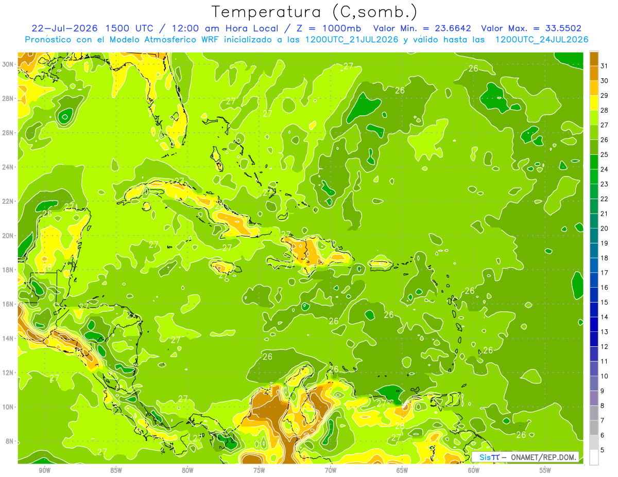Click the purple legend swatch between 9 and 10
The height and width of the screenshot is (477, 618).
click(x=594, y=384)
